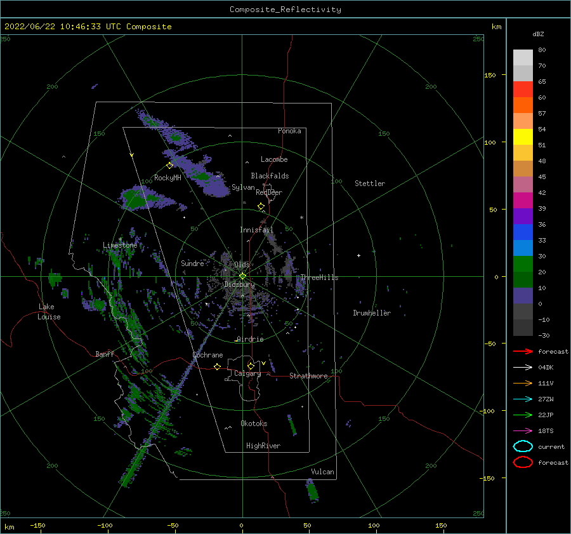The image size is (571, 534).
Task: Click the cyan current ellipse in legend
Action: point(523,446)
